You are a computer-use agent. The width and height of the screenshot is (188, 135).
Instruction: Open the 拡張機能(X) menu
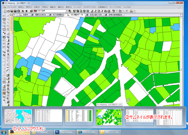click(x=103, y=7)
